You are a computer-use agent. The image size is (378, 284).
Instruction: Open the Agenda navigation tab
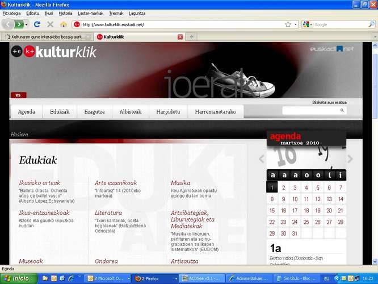coord(27,111)
